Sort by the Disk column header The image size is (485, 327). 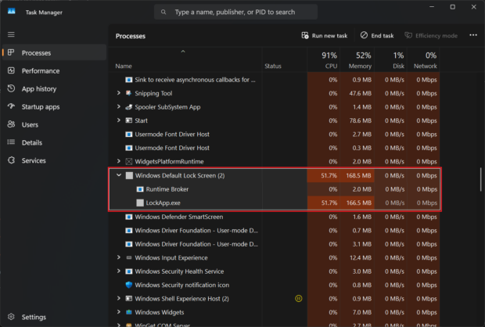pyautogui.click(x=390, y=60)
